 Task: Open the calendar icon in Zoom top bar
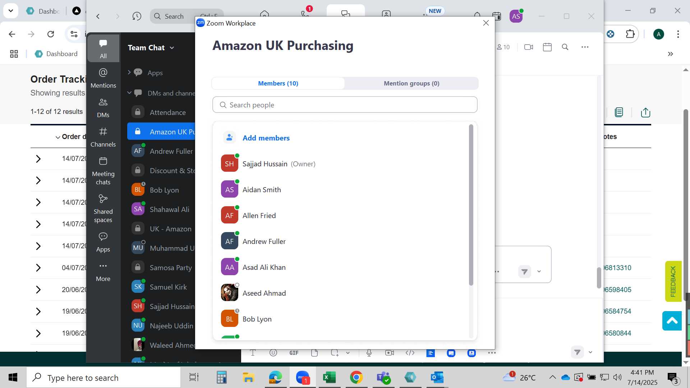coord(497,16)
